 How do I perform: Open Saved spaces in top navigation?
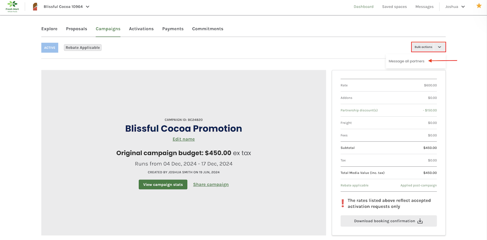394,6
